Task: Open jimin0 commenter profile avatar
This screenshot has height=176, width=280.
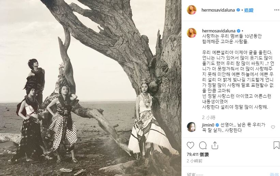Action: (x=192, y=127)
